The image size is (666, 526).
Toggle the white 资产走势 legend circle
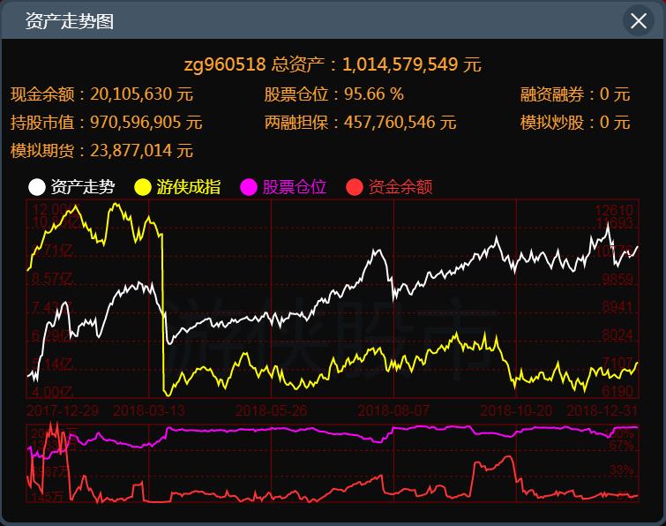(x=37, y=187)
